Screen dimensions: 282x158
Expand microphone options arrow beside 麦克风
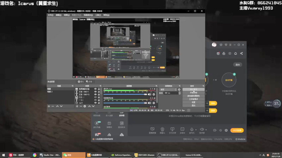(x=196, y=130)
